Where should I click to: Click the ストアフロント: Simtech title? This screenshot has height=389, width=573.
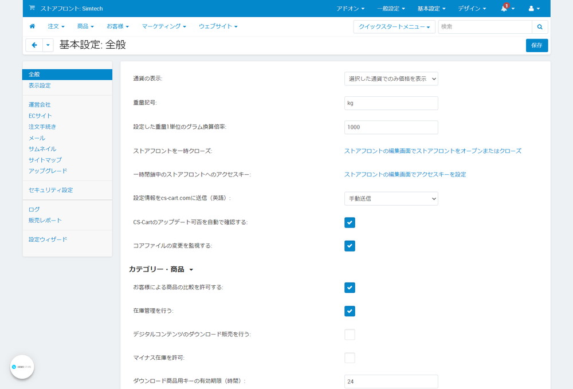point(72,9)
